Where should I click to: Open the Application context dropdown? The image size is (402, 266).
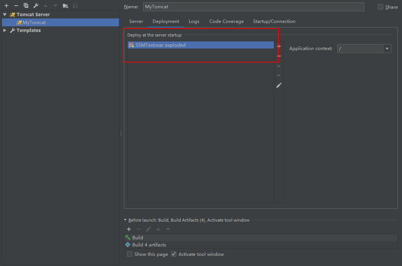387,49
